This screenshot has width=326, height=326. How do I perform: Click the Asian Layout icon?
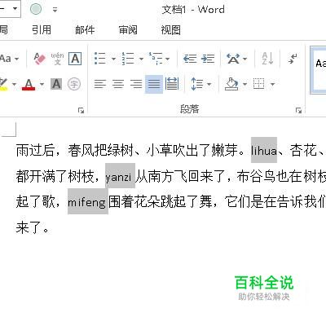233,59
